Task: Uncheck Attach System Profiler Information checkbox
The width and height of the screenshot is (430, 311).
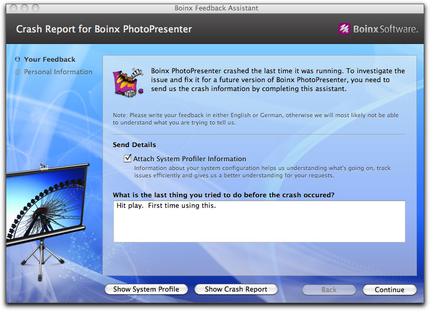Action: click(x=127, y=158)
